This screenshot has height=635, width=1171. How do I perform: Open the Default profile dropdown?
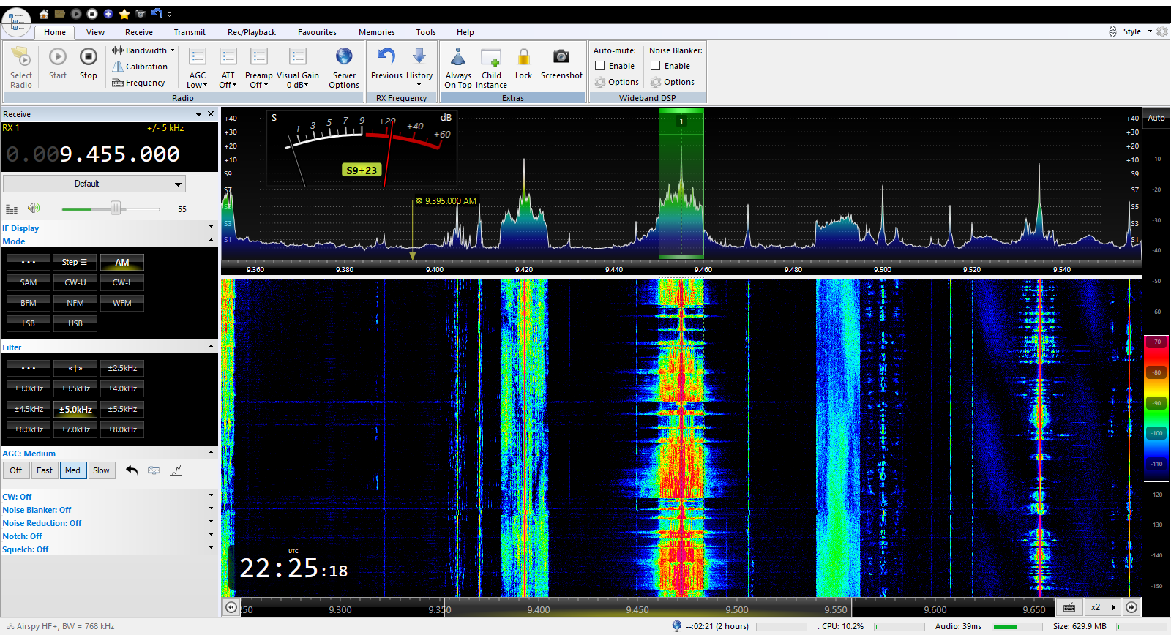coord(94,184)
